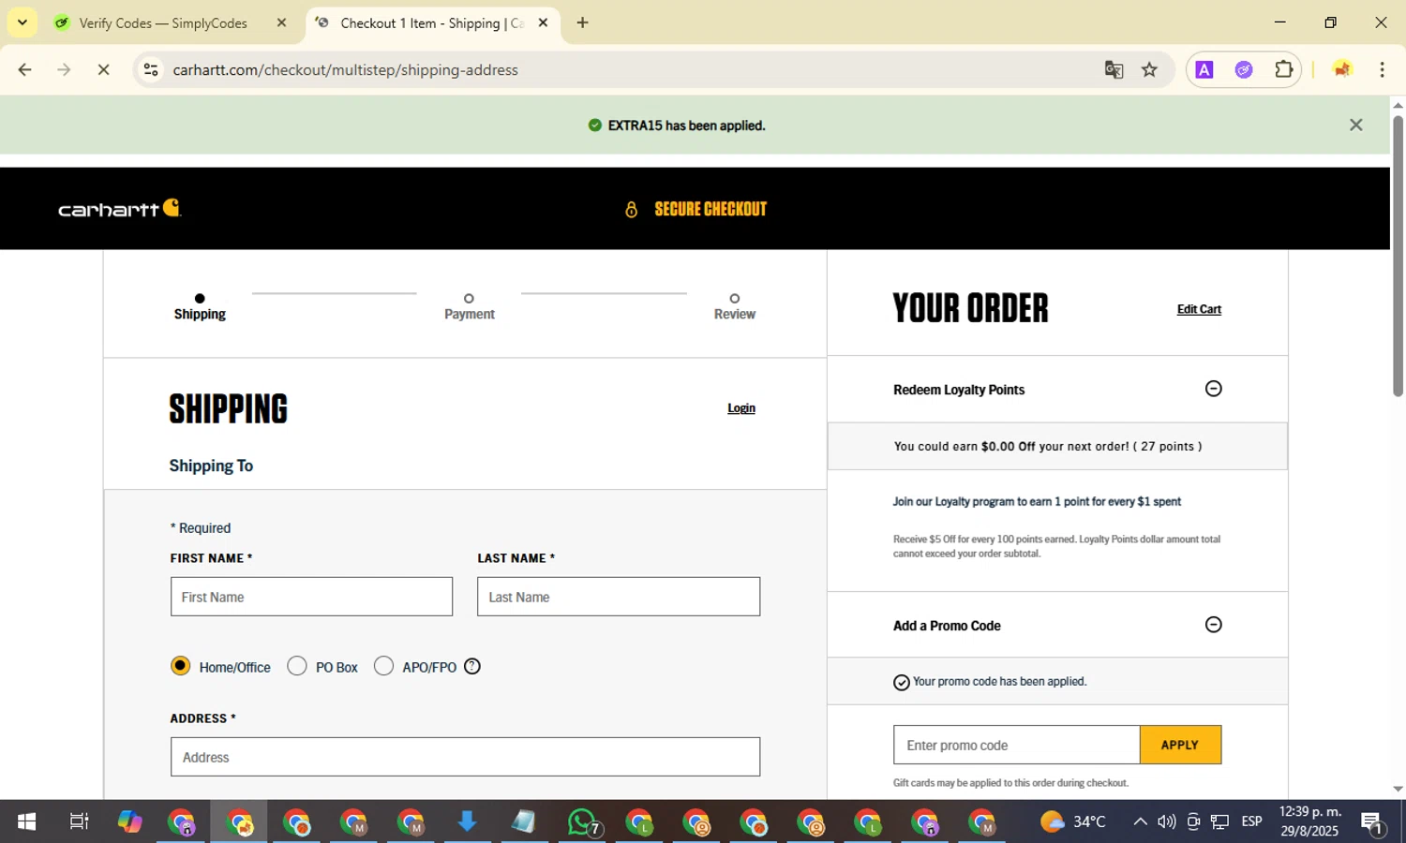Collapse the Redeem Loyalty Points section
This screenshot has width=1406, height=843.
(x=1213, y=389)
